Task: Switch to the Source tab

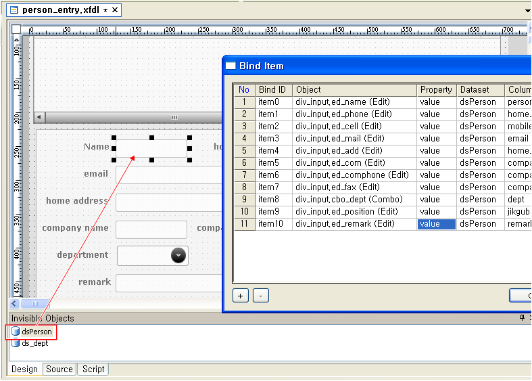Action: coord(59,369)
